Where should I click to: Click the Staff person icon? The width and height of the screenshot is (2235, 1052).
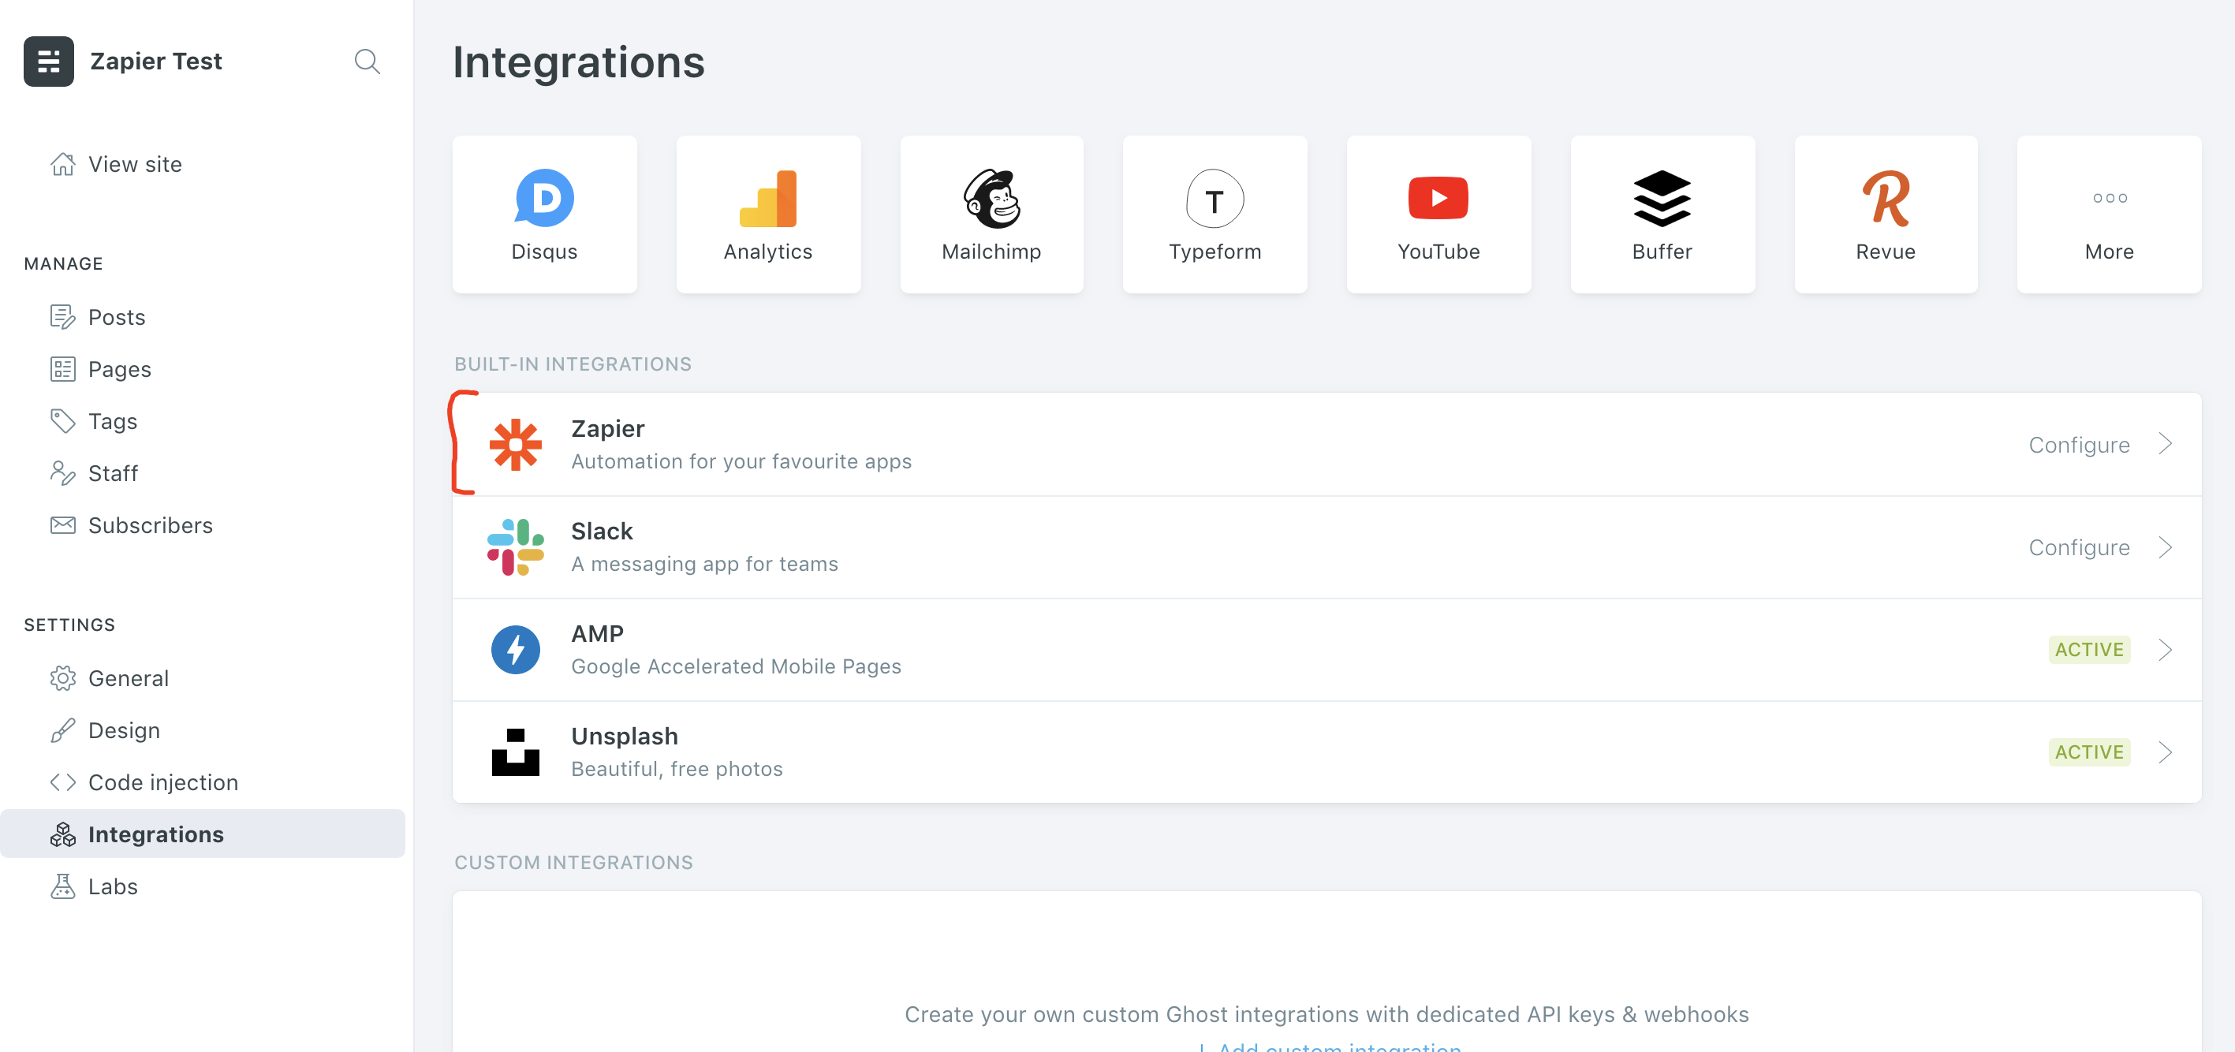62,472
